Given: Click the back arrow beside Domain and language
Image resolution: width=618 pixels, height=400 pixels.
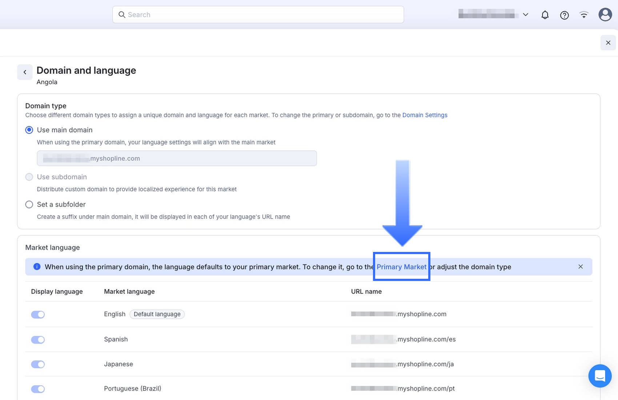Looking at the screenshot, I should [25, 72].
